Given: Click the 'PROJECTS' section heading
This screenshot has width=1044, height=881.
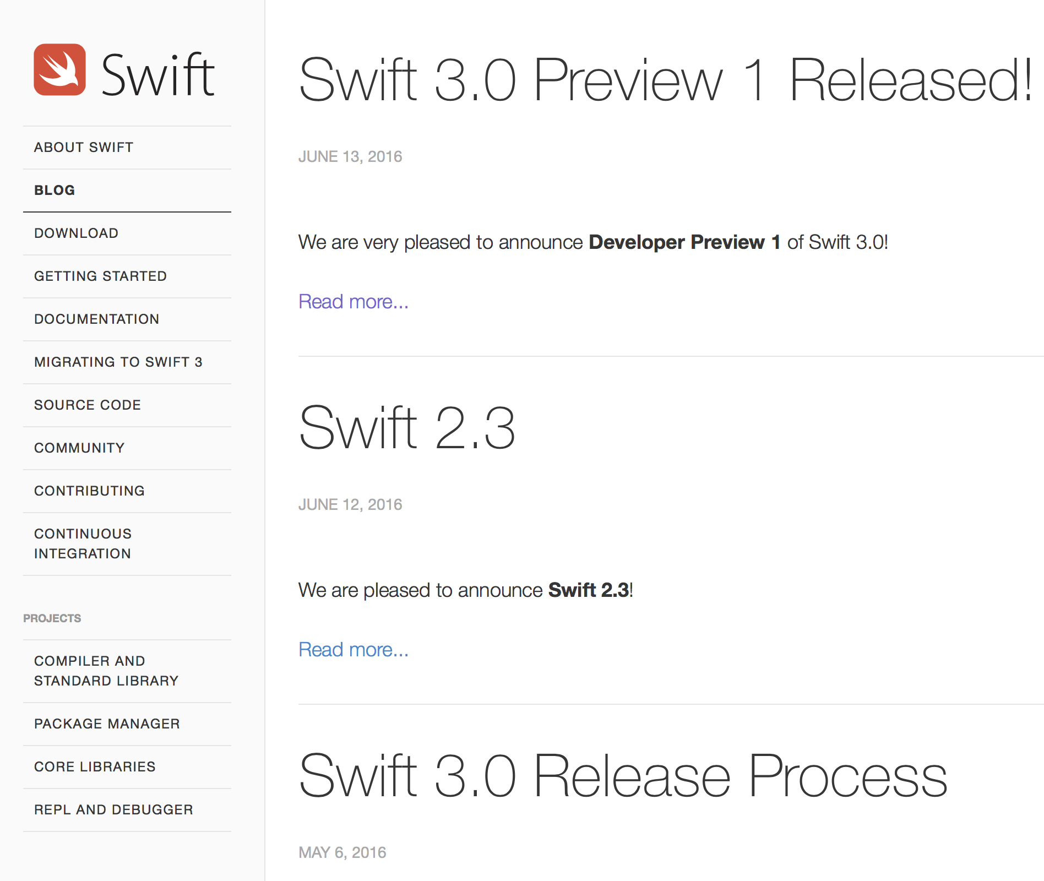Looking at the screenshot, I should pyautogui.click(x=52, y=618).
